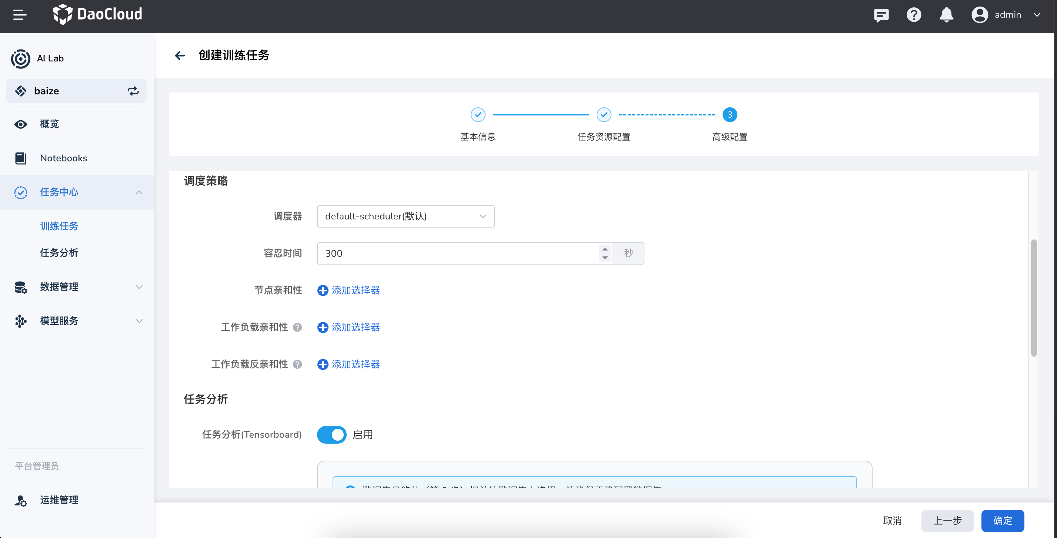1057x538 pixels.
Task: Click the back arrow beside 创建训练任务
Action: coord(180,56)
